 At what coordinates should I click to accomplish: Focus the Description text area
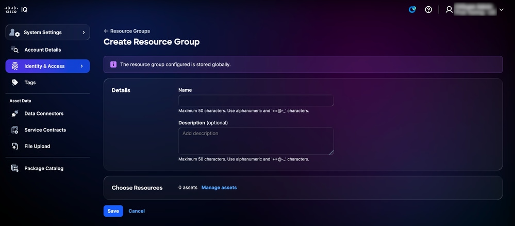(x=256, y=141)
